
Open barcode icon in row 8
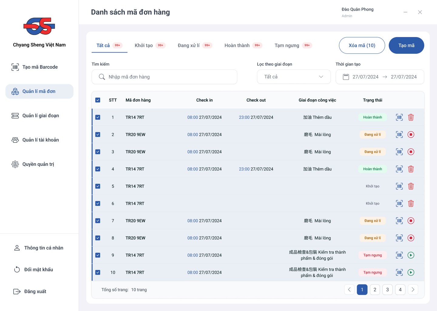tap(399, 238)
